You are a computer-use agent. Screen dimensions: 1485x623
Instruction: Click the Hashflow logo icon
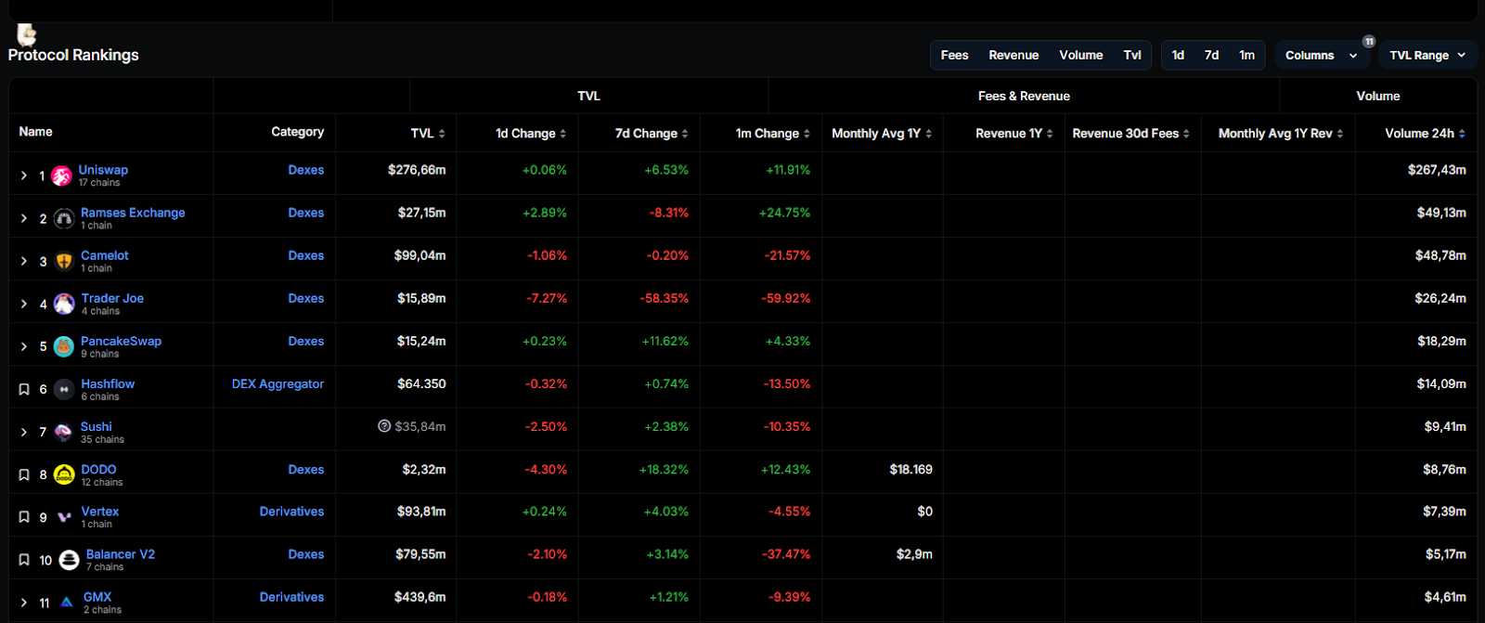point(64,390)
